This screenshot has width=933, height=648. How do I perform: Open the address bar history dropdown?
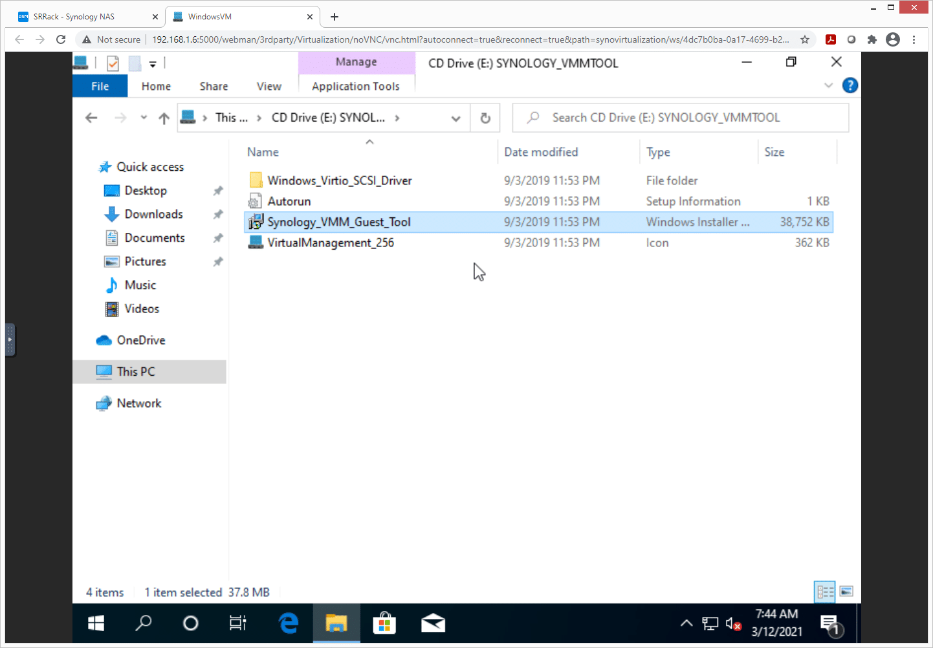[x=456, y=118]
